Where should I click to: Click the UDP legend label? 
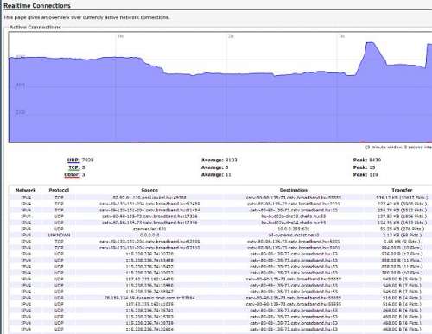(x=73, y=160)
